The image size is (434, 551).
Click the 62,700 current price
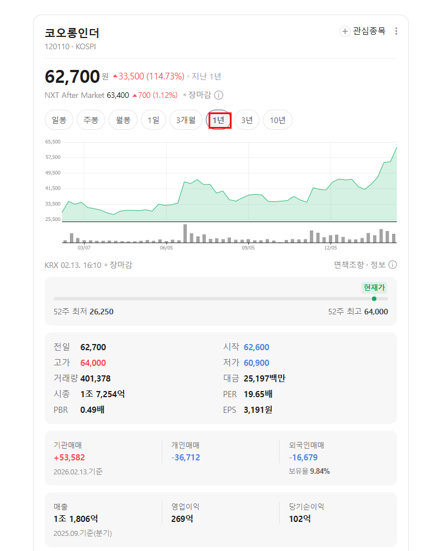(72, 77)
